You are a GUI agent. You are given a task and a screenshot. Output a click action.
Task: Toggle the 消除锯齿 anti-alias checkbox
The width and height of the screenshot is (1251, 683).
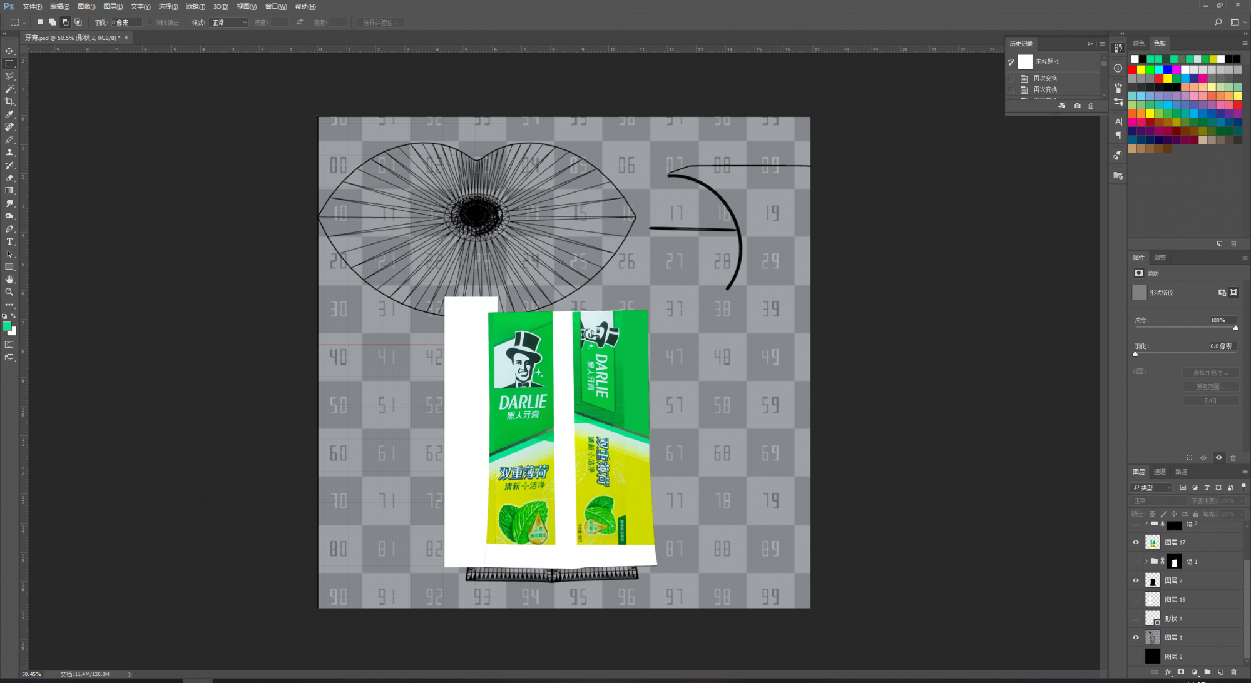(x=150, y=23)
